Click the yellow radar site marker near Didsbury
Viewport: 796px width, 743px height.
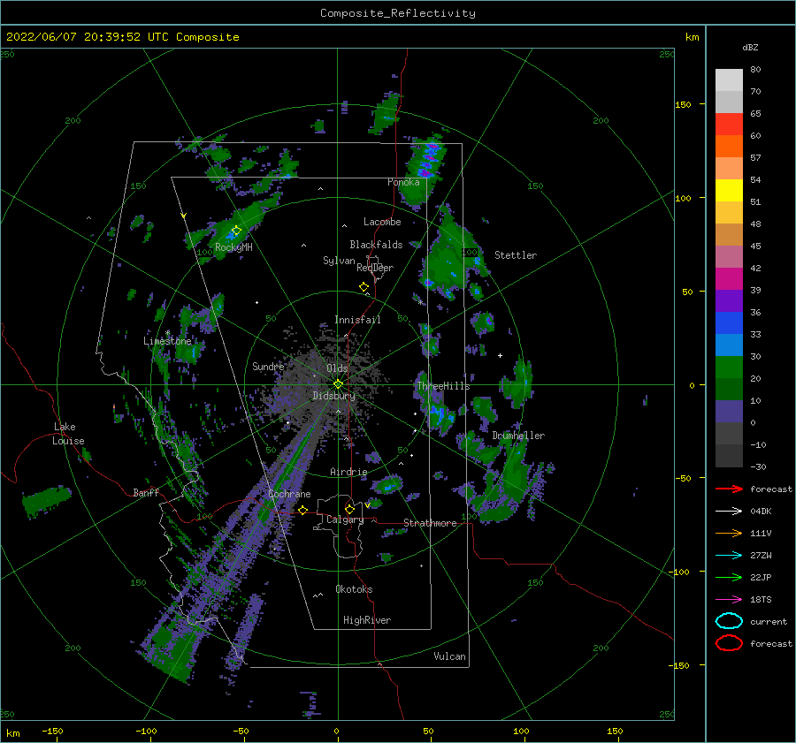point(338,384)
